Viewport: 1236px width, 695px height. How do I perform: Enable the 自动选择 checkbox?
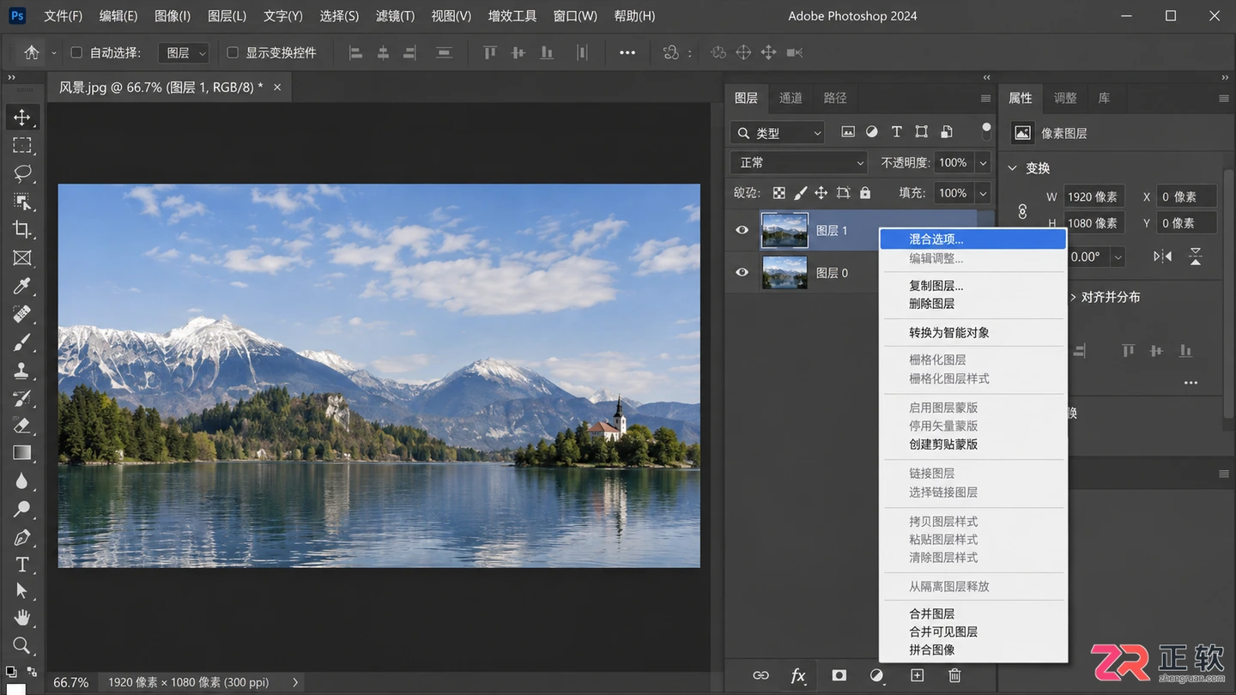coord(76,52)
